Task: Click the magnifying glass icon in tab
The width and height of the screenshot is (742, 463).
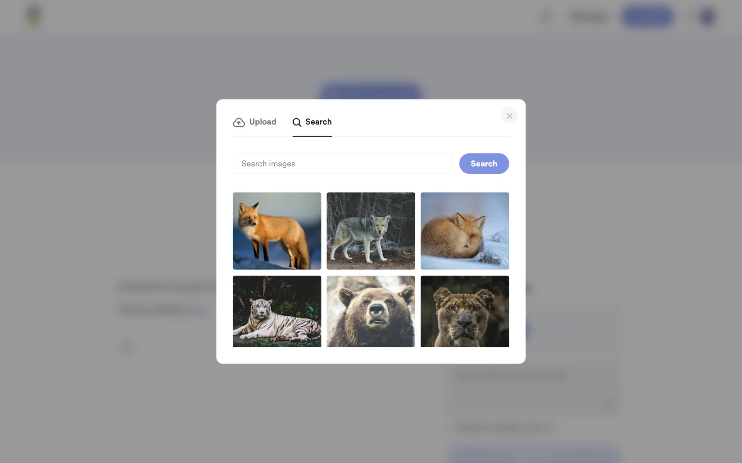Action: pos(297,122)
